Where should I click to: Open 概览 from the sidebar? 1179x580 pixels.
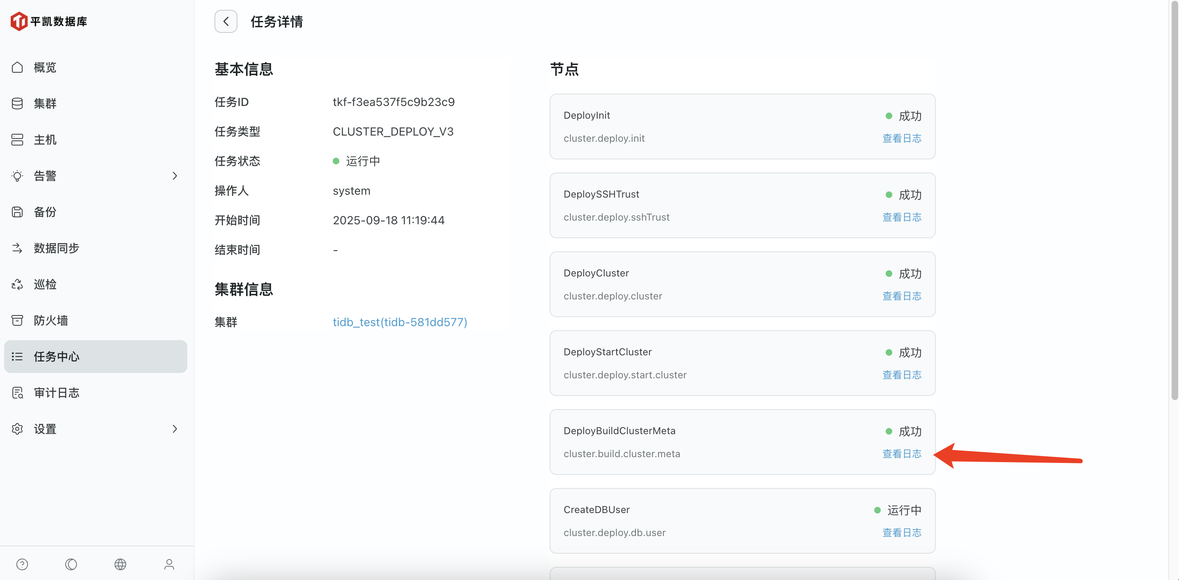click(45, 67)
